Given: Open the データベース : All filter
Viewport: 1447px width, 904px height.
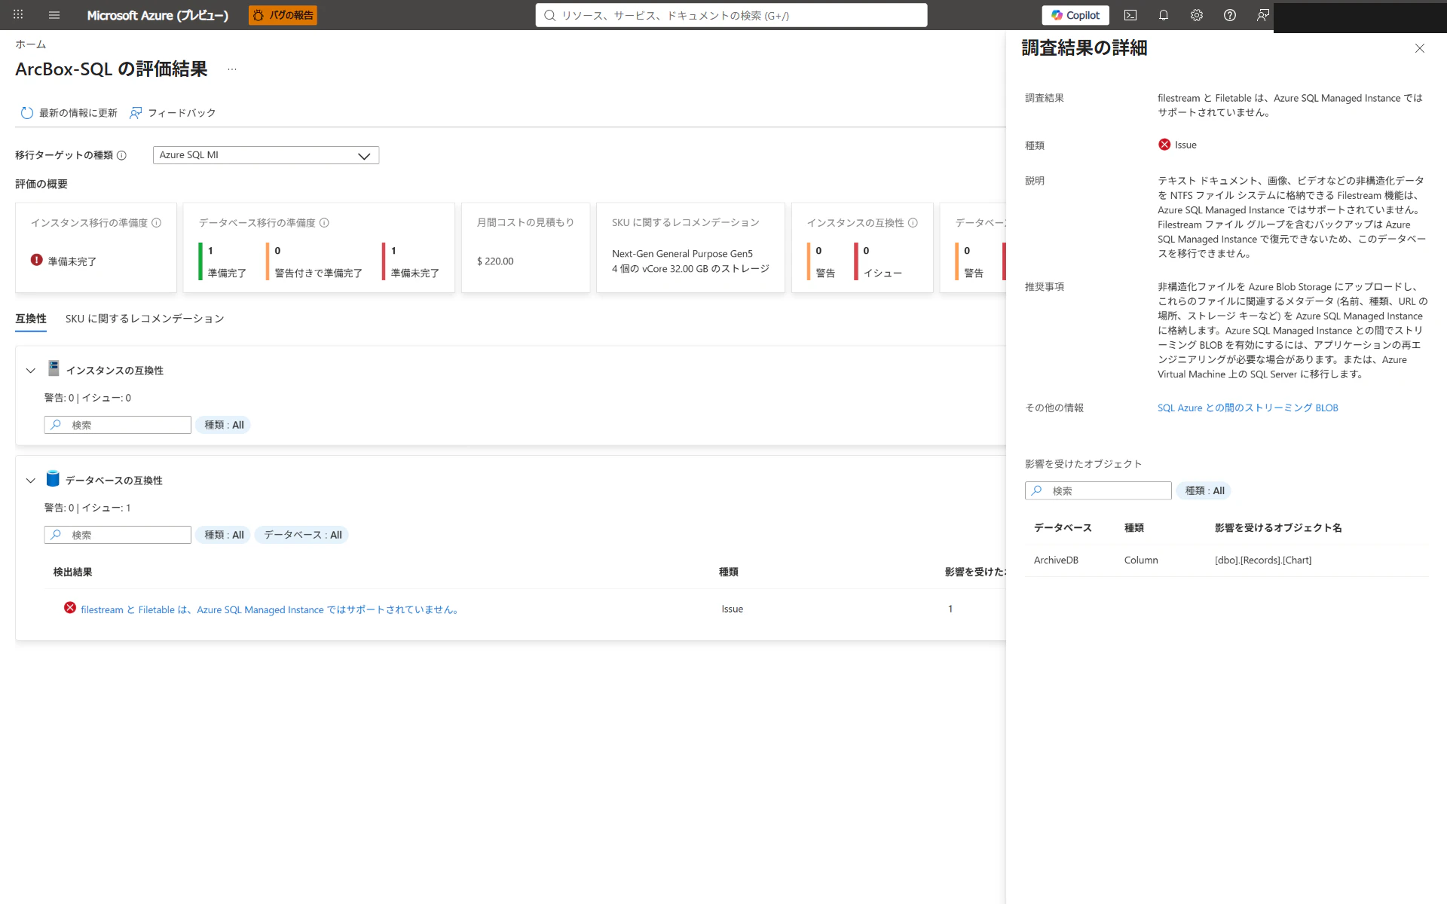Looking at the screenshot, I should coord(302,535).
